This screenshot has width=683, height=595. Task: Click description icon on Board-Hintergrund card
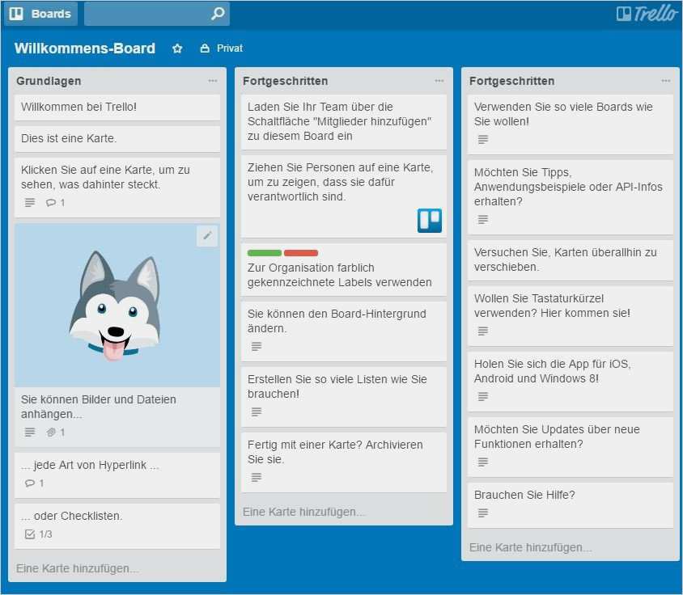[256, 347]
